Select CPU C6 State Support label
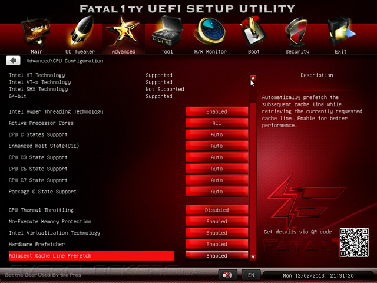 38,169
